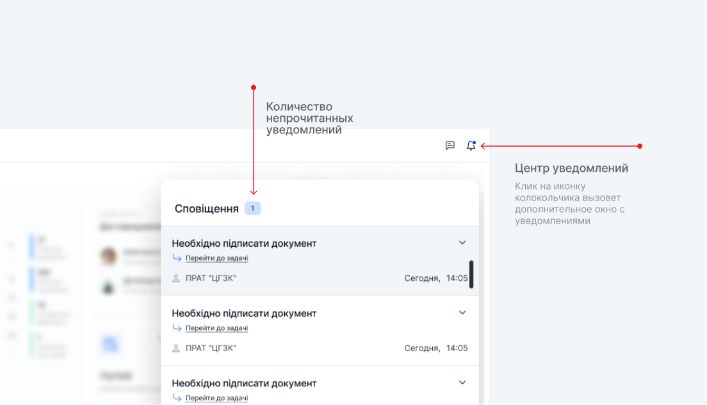Open the chat messages icon in header

click(450, 145)
